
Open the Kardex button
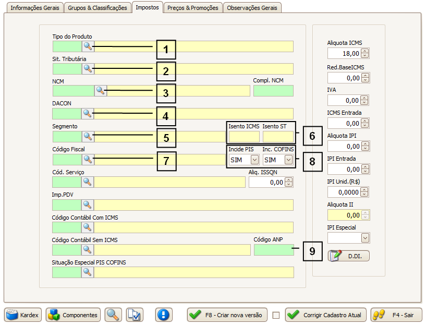coord(23,315)
